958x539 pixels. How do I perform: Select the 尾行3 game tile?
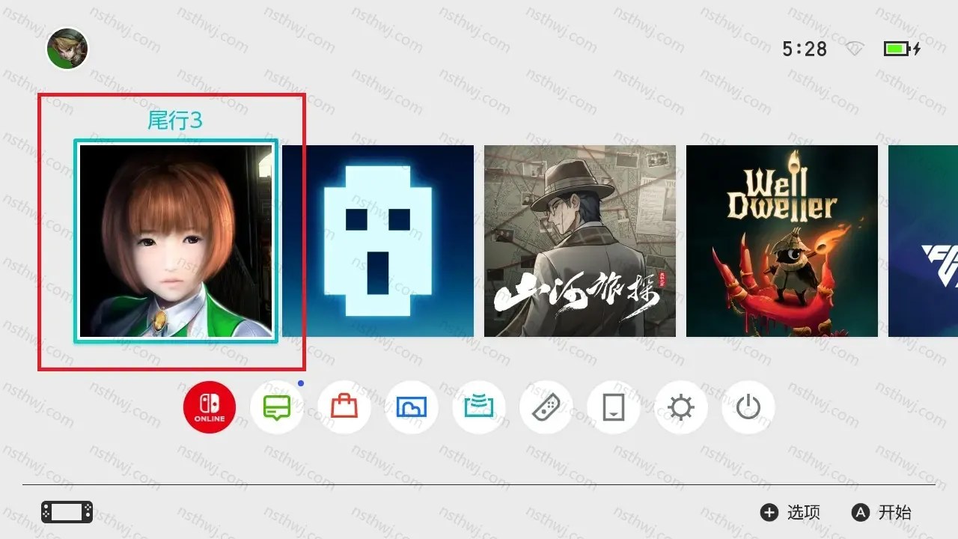(176, 241)
